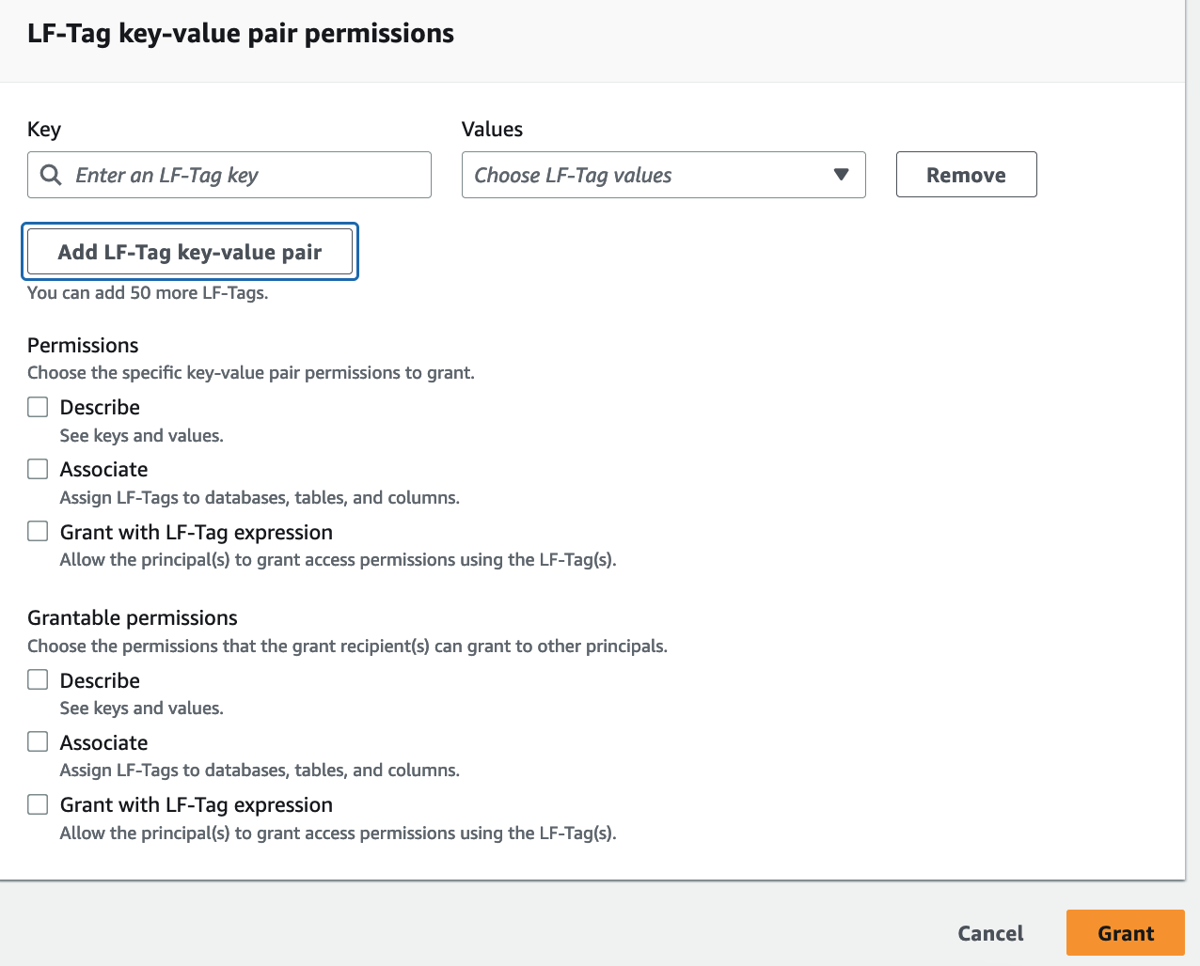Viewport: 1200px width, 966px height.
Task: Click the dropdown arrow on the Values selector
Action: [842, 175]
